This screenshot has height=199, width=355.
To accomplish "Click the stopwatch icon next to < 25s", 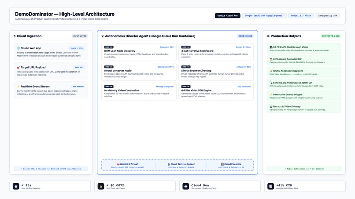I will [x=16, y=186].
